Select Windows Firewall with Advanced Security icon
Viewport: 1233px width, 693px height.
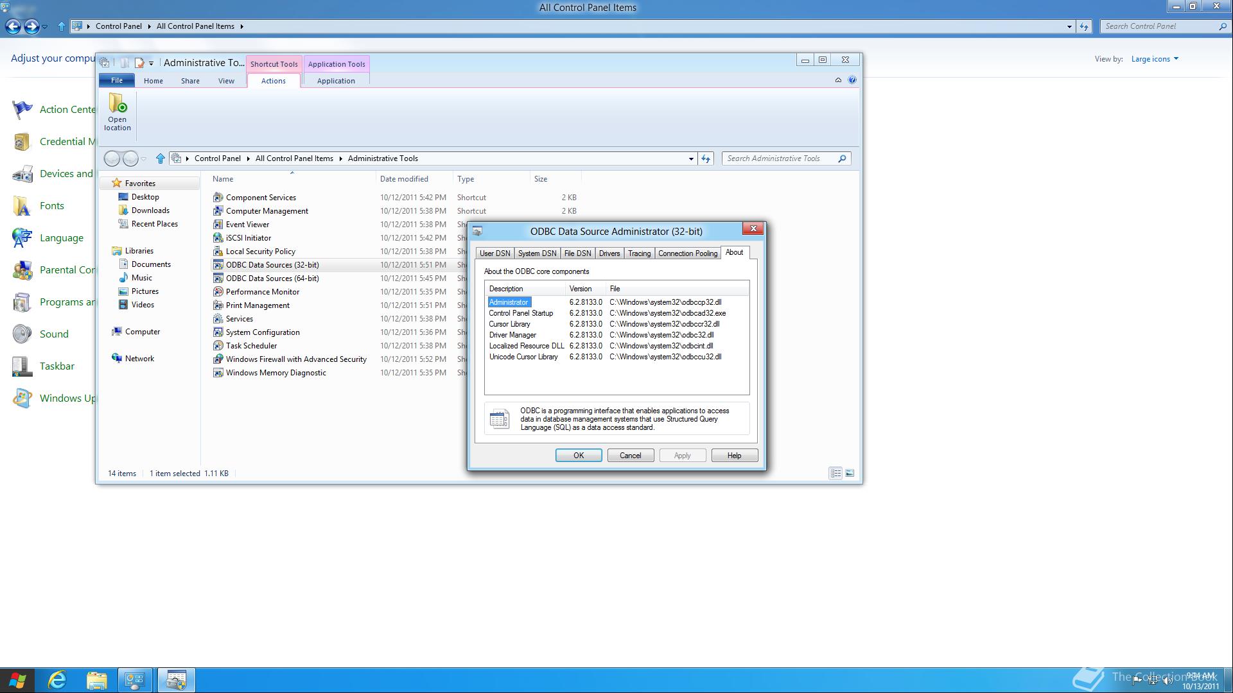(218, 359)
